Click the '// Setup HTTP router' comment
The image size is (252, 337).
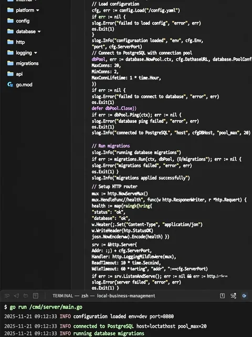click(114, 186)
